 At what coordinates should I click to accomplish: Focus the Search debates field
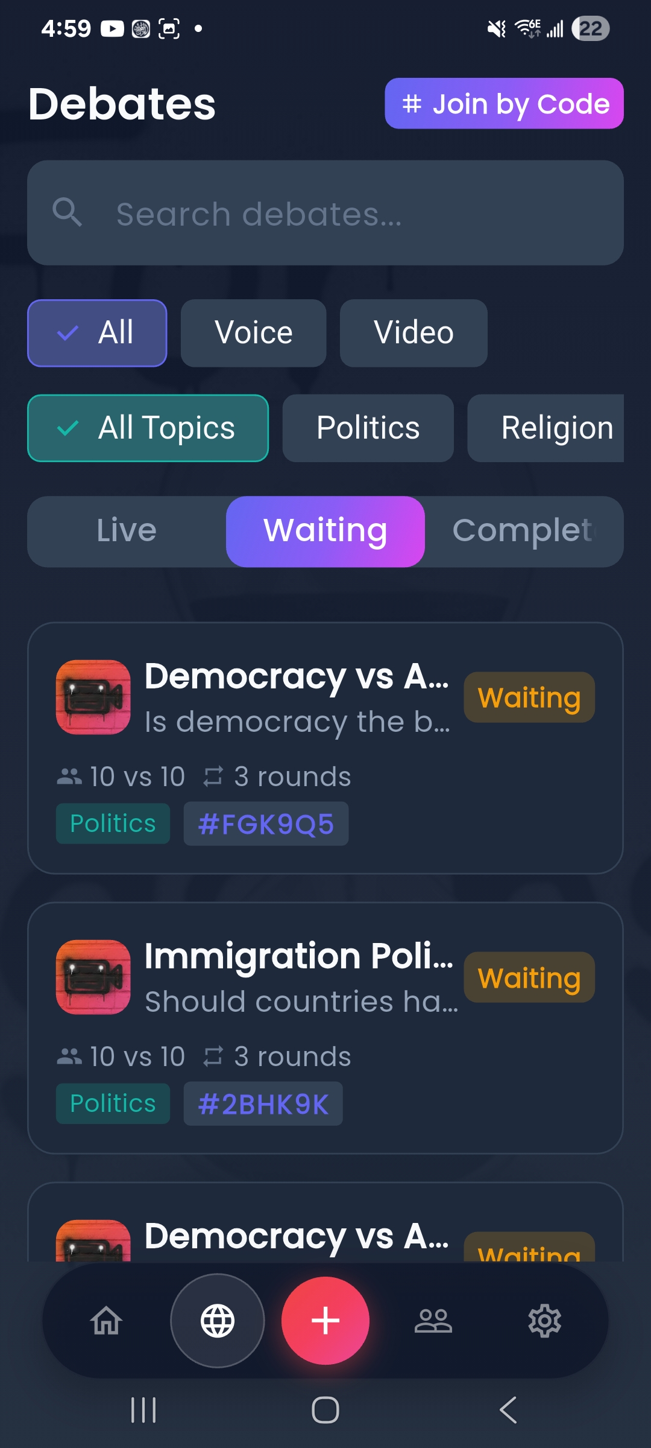pyautogui.click(x=325, y=213)
